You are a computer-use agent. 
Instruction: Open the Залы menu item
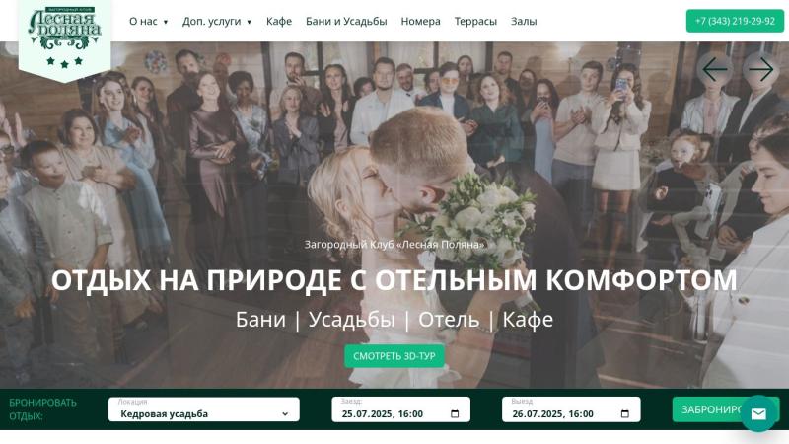click(x=524, y=21)
